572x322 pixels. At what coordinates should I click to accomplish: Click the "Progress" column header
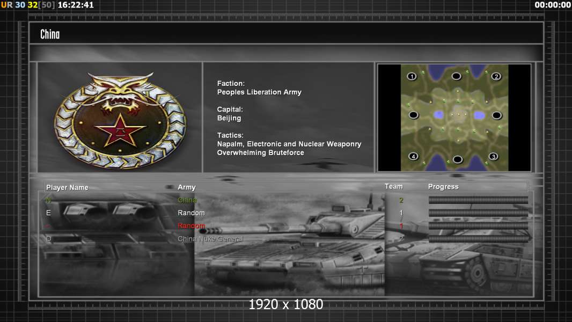point(443,187)
